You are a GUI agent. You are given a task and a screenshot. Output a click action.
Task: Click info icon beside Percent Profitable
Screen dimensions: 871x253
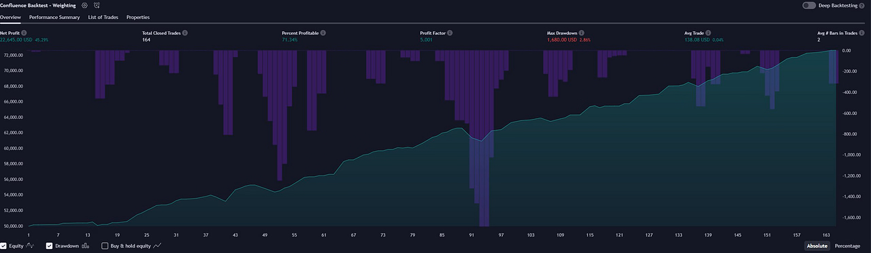click(323, 32)
